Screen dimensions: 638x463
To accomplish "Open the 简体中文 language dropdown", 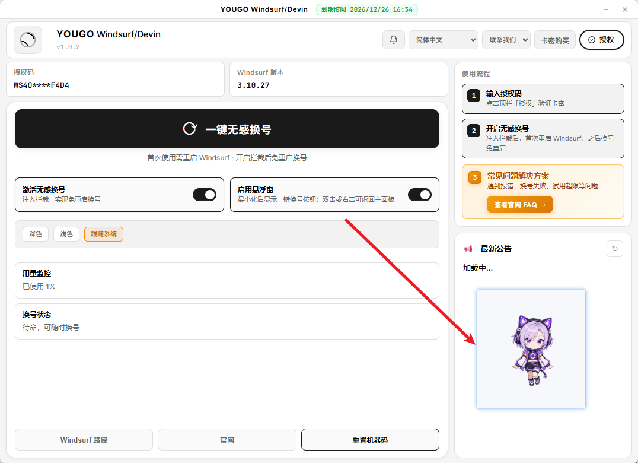I will [x=444, y=40].
